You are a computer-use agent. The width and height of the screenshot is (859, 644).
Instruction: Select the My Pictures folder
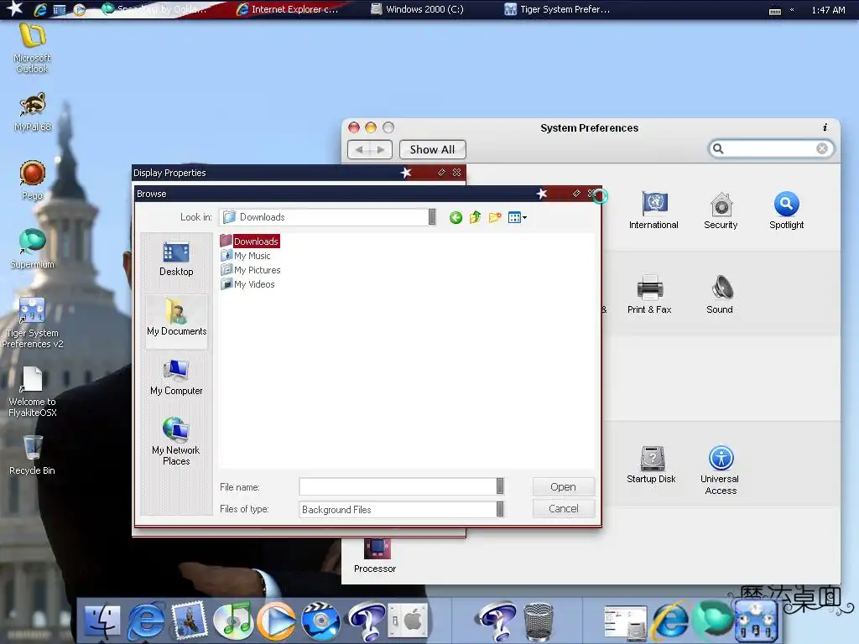[250, 270]
